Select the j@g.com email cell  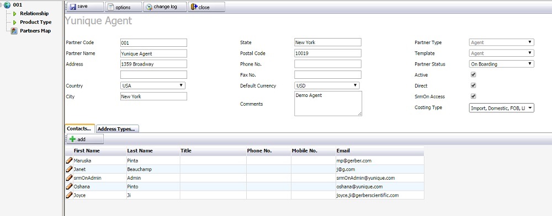[380, 169]
